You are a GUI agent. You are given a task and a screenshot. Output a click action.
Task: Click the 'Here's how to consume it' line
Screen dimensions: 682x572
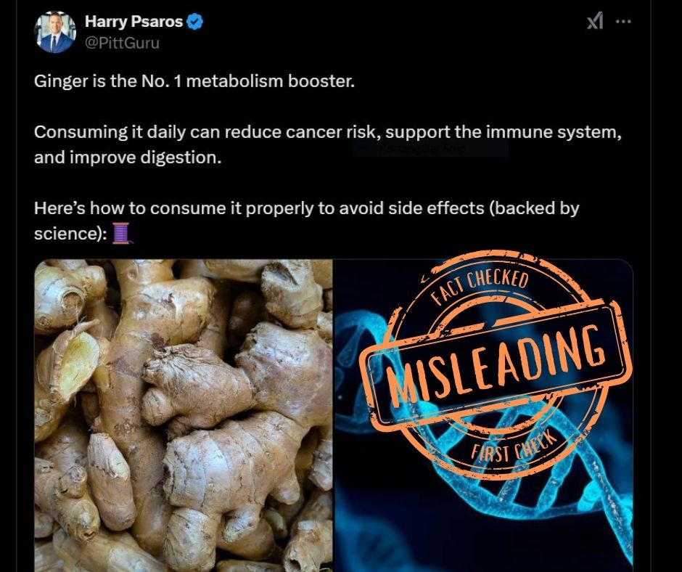[x=307, y=221]
